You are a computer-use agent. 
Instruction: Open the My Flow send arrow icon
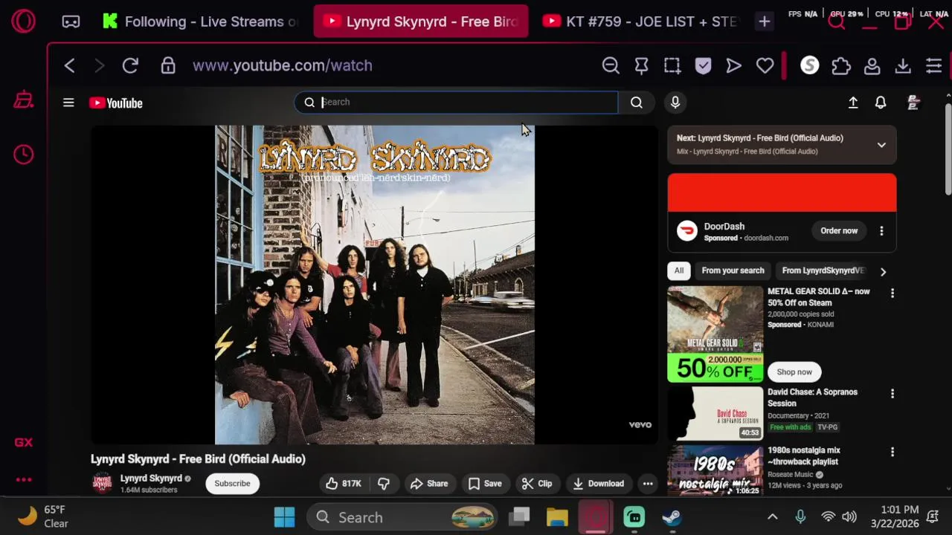click(x=734, y=65)
